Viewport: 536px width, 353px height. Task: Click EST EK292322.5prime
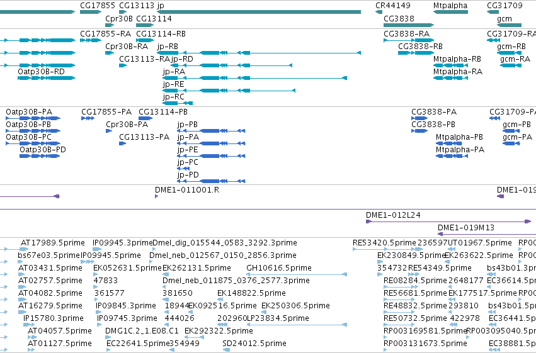click(x=219, y=332)
